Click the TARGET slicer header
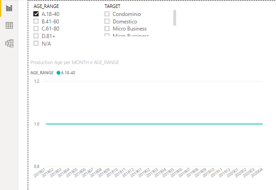This screenshot has width=276, height=190. click(112, 6)
